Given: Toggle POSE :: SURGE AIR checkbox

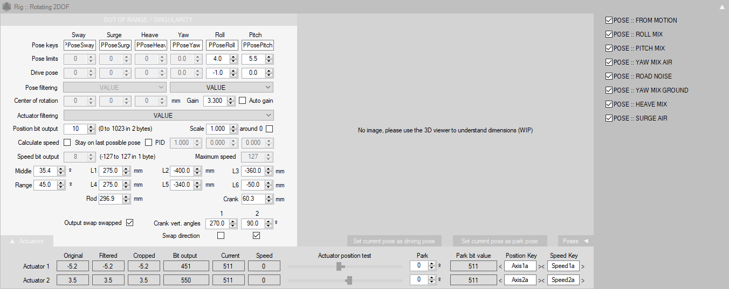Looking at the screenshot, I should pos(609,118).
